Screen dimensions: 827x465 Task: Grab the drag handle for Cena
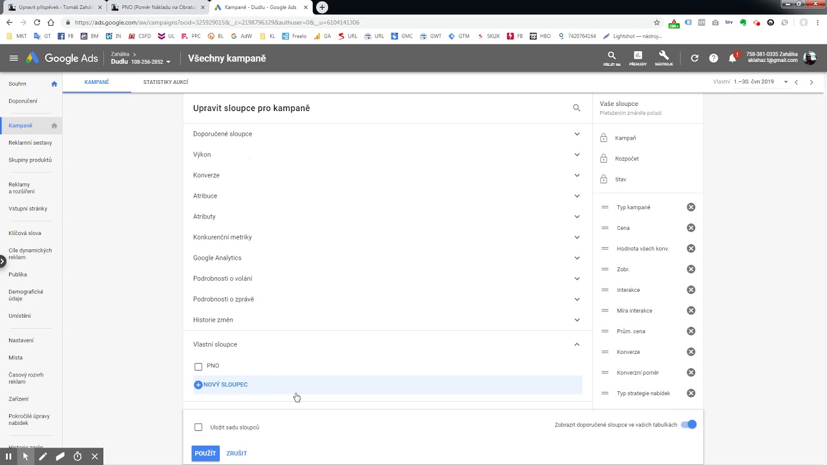coord(605,228)
